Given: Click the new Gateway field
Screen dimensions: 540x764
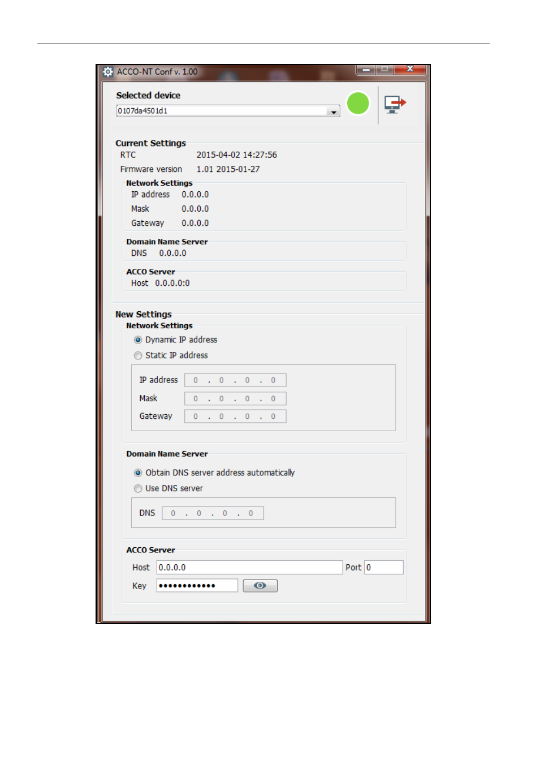Looking at the screenshot, I should tap(235, 417).
